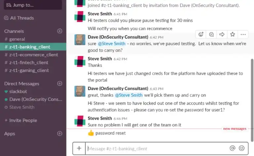This screenshot has width=254, height=156.
Task: Click the Channels section header
Action: pos(14,31)
